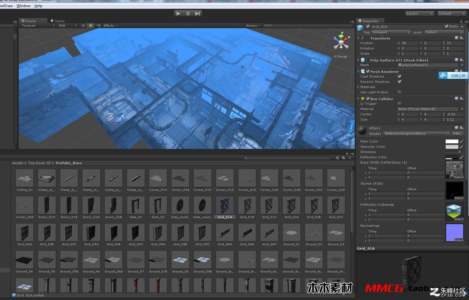Select Reflection Cubemap texture button
469x300 pixels.
pos(458,219)
